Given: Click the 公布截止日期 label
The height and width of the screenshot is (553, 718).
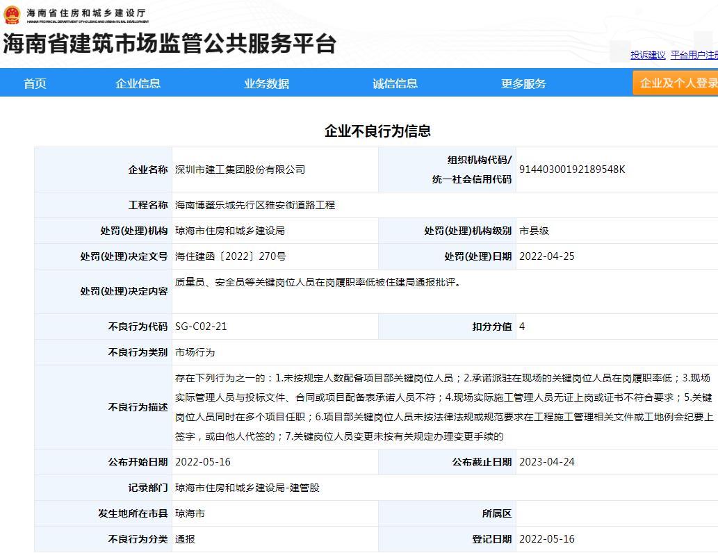Looking at the screenshot, I should 482,462.
